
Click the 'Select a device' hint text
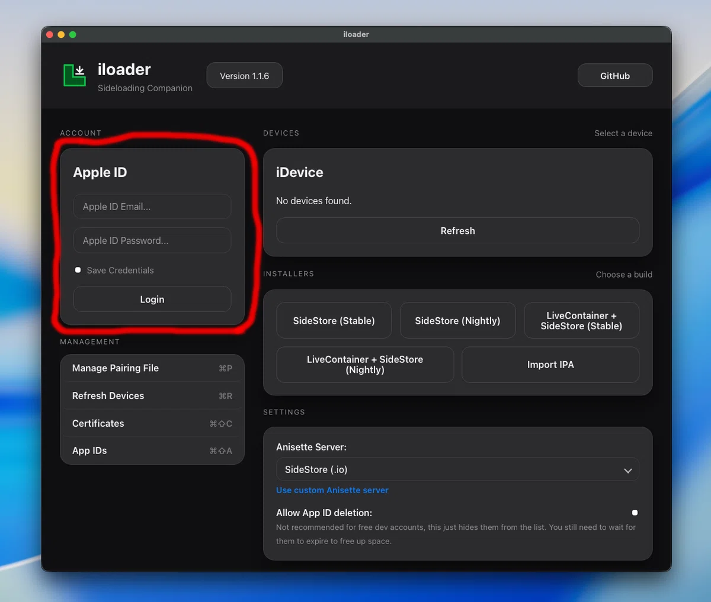[623, 133]
